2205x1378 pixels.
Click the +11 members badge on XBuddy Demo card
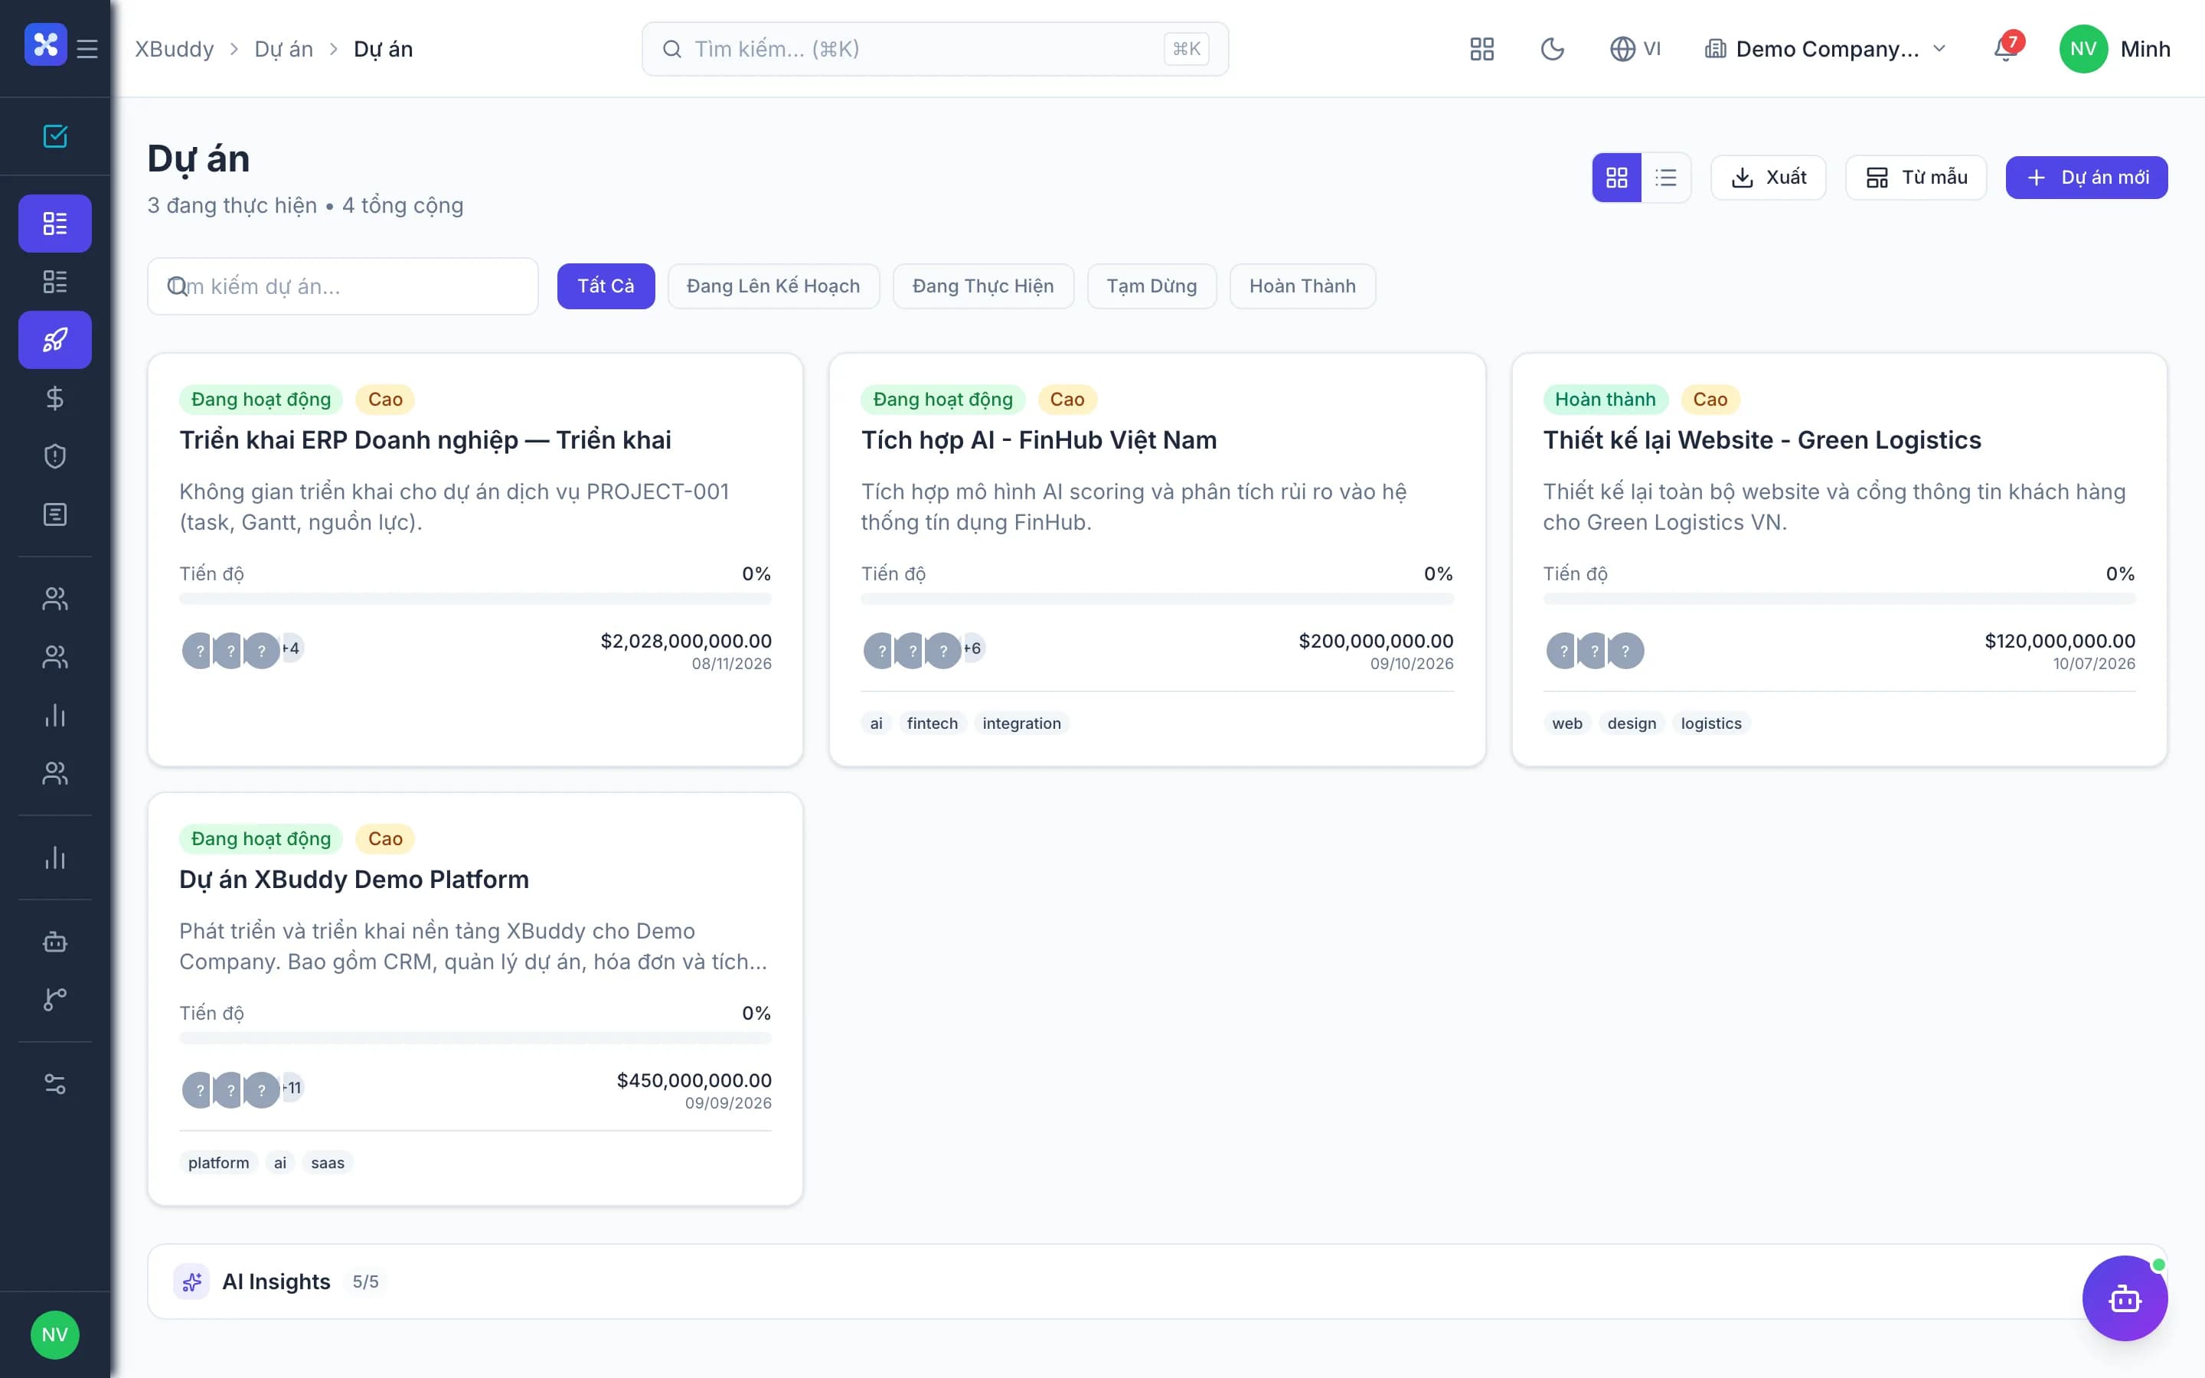(x=292, y=1087)
